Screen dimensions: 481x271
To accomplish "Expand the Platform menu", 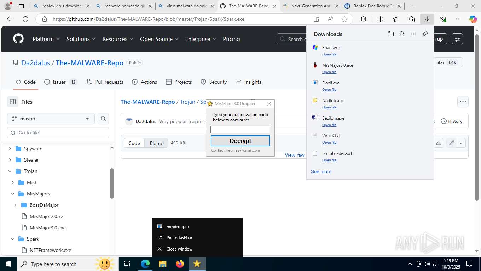I will [46, 39].
